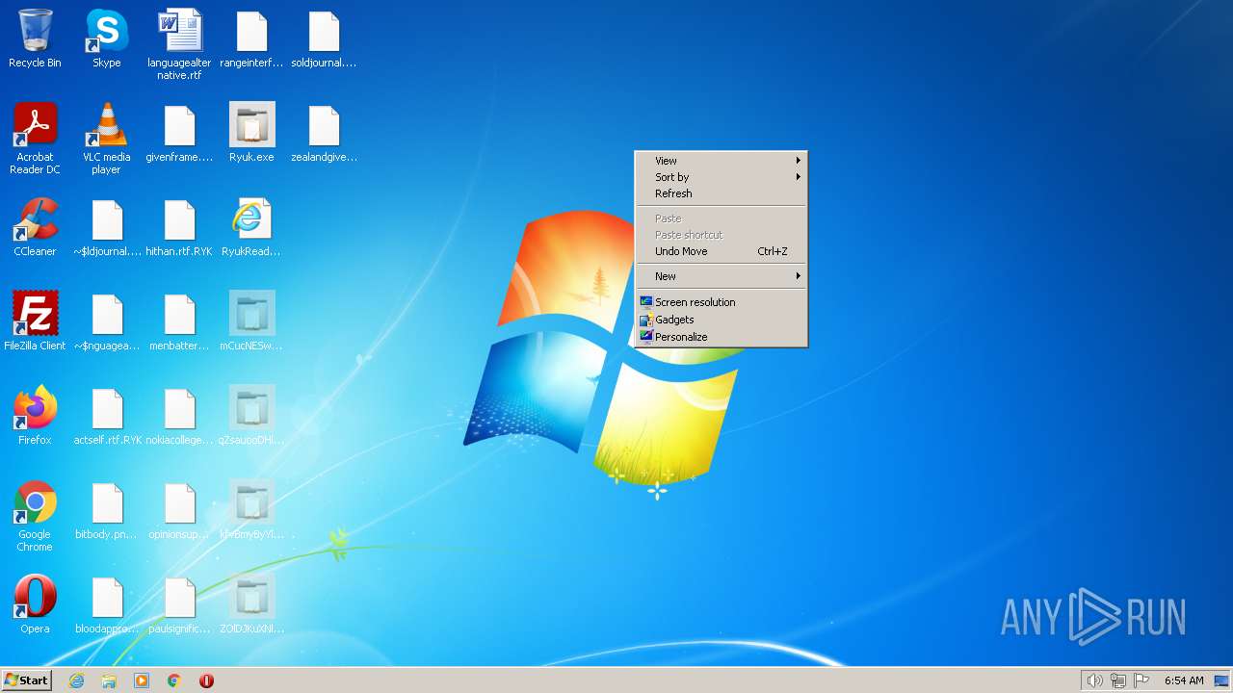
Task: Open the Start menu
Action: coord(26,680)
